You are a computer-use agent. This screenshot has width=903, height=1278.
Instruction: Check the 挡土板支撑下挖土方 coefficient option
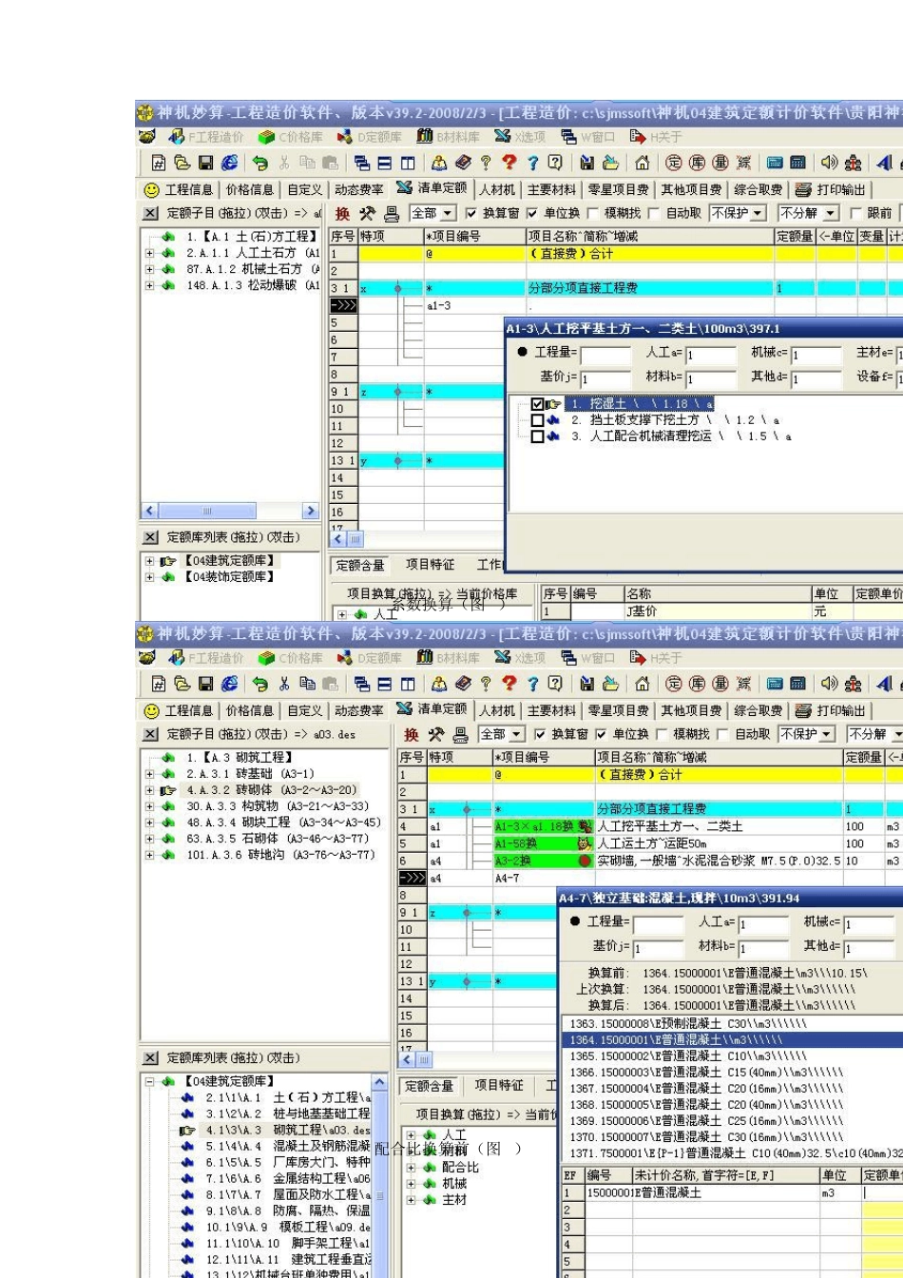click(x=538, y=420)
